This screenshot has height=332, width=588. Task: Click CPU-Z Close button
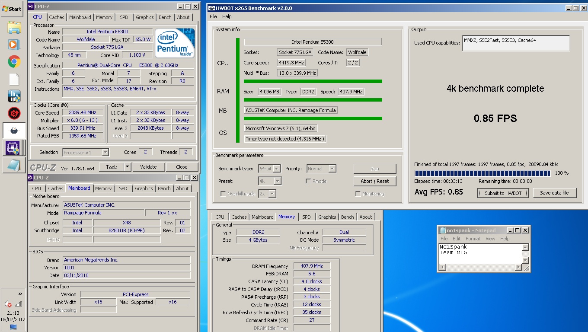[182, 167]
